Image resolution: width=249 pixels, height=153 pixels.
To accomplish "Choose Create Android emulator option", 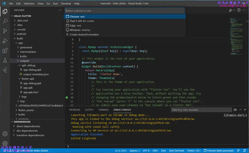I will pyautogui.click(x=84, y=34).
